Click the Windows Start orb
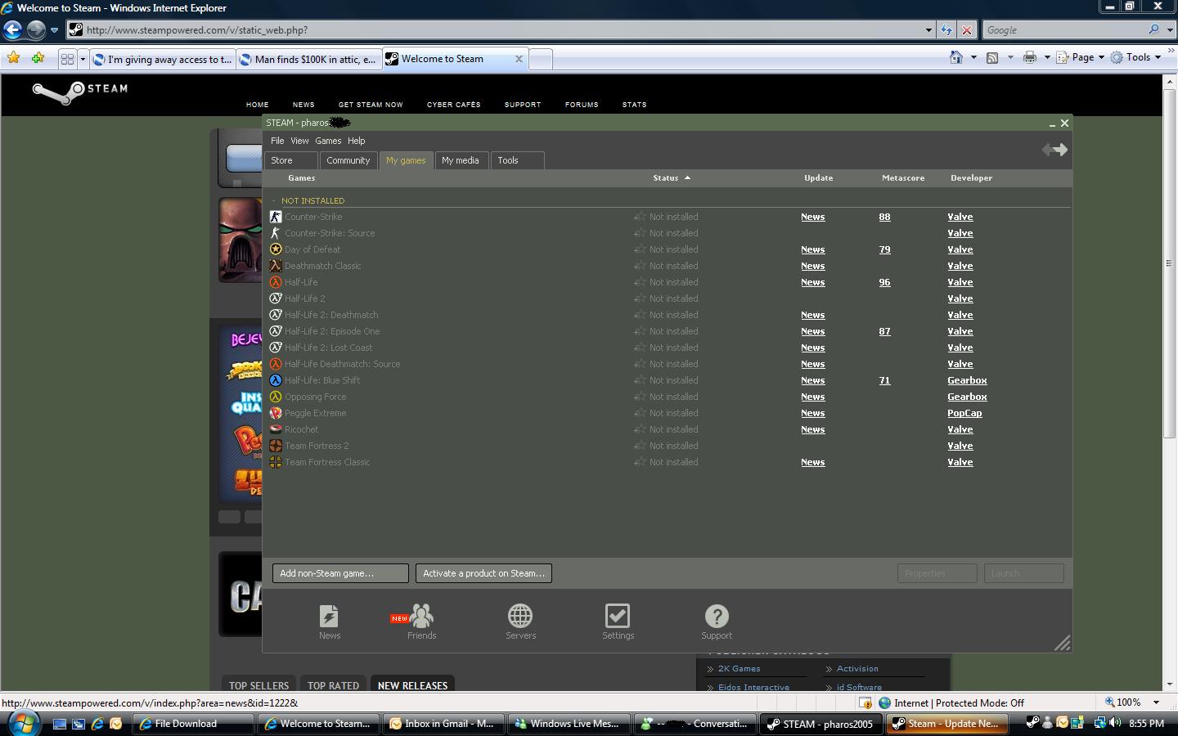Viewport: 1178px width, 736px height. point(23,723)
